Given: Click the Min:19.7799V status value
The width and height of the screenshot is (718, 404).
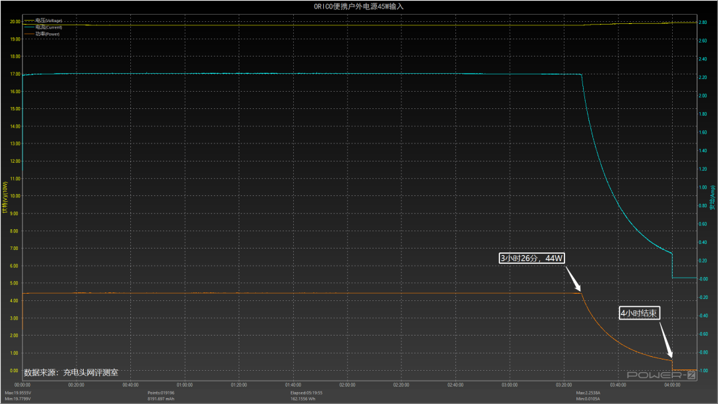Looking at the screenshot, I should click(x=18, y=399).
